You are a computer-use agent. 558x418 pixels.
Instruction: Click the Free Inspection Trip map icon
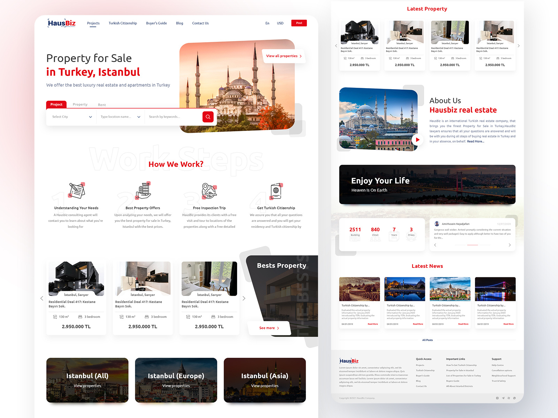click(209, 191)
